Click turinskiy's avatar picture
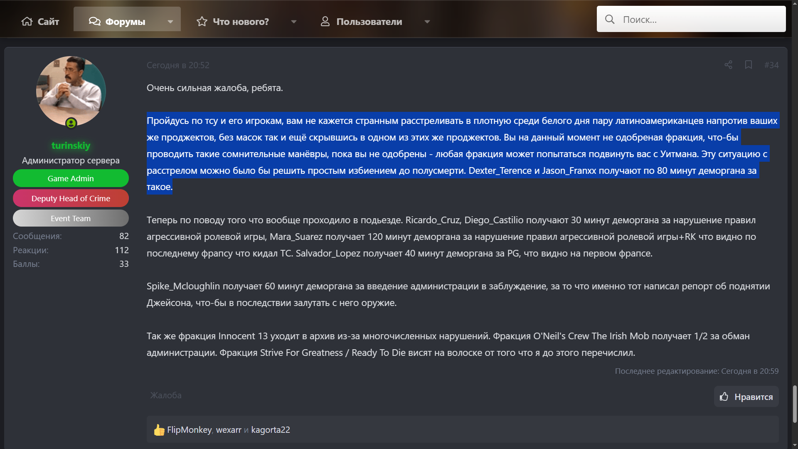 [71, 91]
